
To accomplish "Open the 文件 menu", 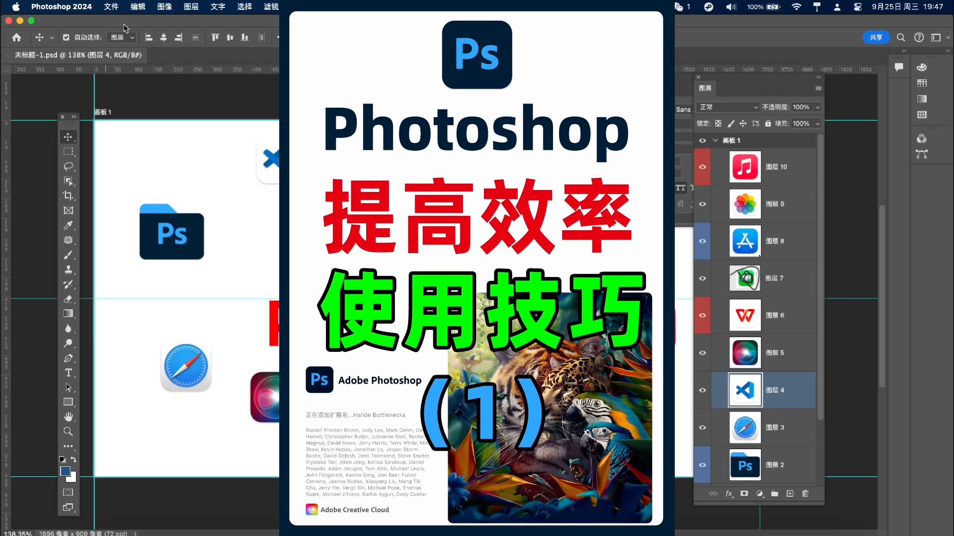I will [111, 6].
